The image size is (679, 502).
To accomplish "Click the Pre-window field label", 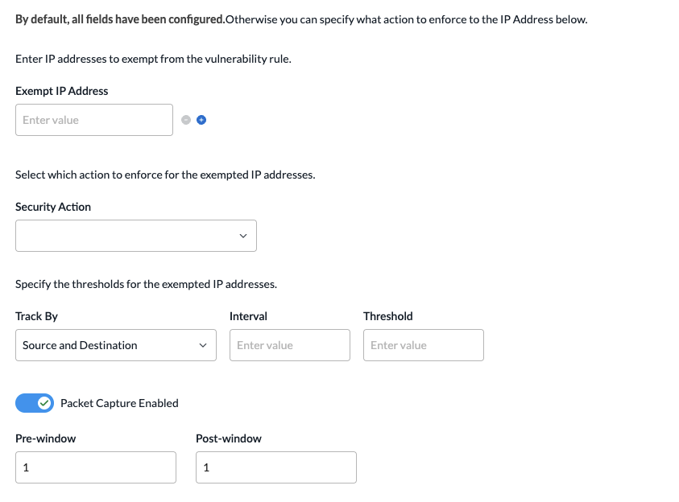I will 45,438.
